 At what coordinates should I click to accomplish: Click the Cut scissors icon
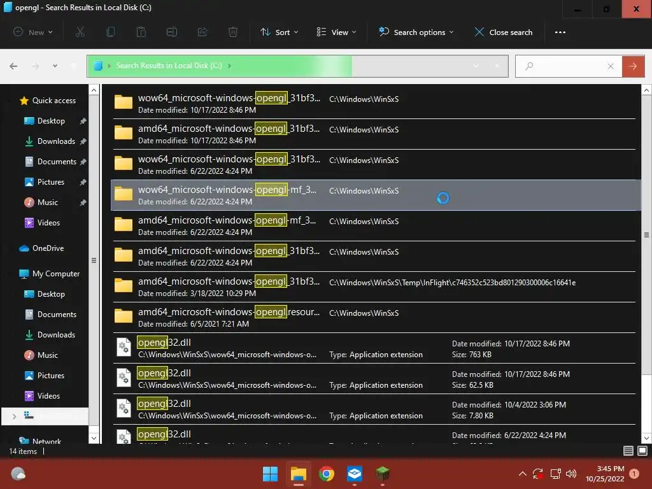80,32
